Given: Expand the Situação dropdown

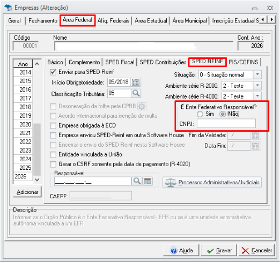Looking at the screenshot, I should 257,74.
